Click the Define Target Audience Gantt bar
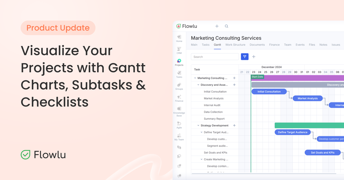This screenshot has height=180, width=344. click(293, 132)
